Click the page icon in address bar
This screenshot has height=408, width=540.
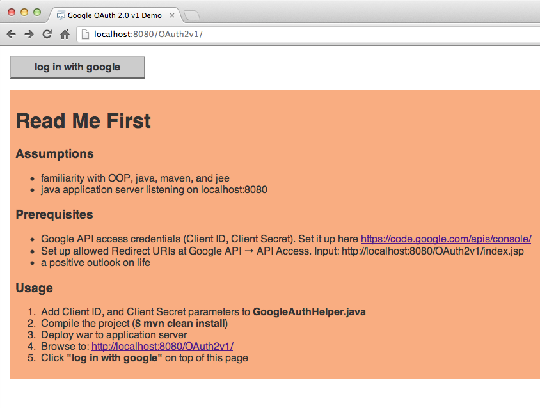(x=85, y=34)
